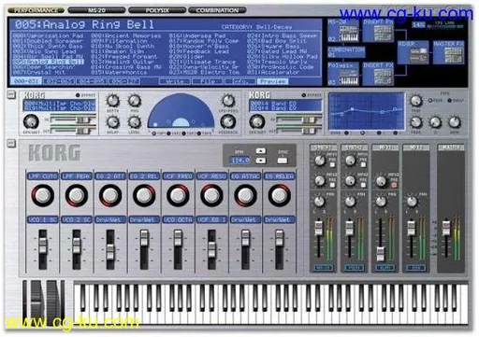Click the Write button
The image size is (479, 337).
point(174,81)
